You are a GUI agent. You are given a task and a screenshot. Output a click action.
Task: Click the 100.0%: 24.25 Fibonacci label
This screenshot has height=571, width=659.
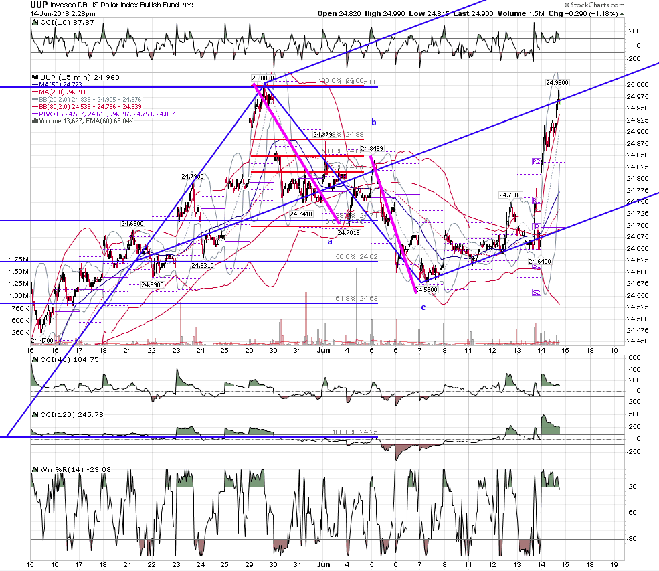[355, 432]
